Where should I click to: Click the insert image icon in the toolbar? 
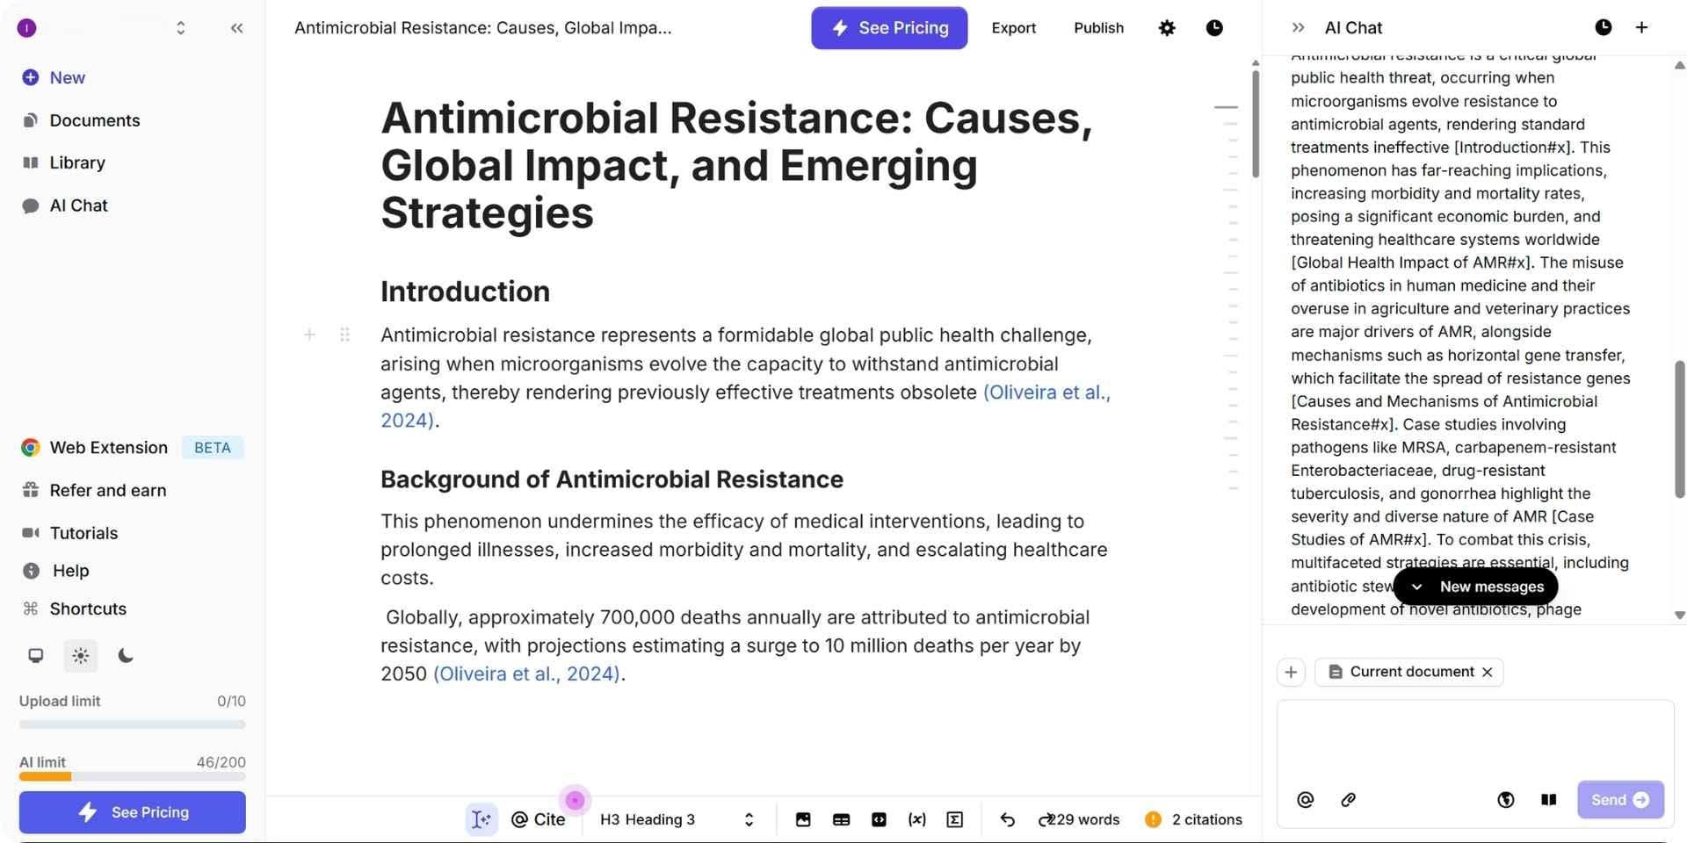click(x=803, y=819)
